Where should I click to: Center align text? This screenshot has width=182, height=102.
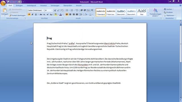point(70,14)
